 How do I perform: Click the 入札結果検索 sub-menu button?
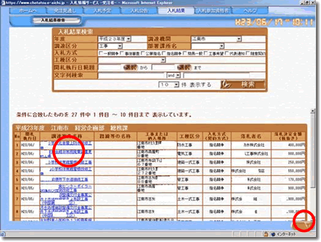(x=56, y=20)
